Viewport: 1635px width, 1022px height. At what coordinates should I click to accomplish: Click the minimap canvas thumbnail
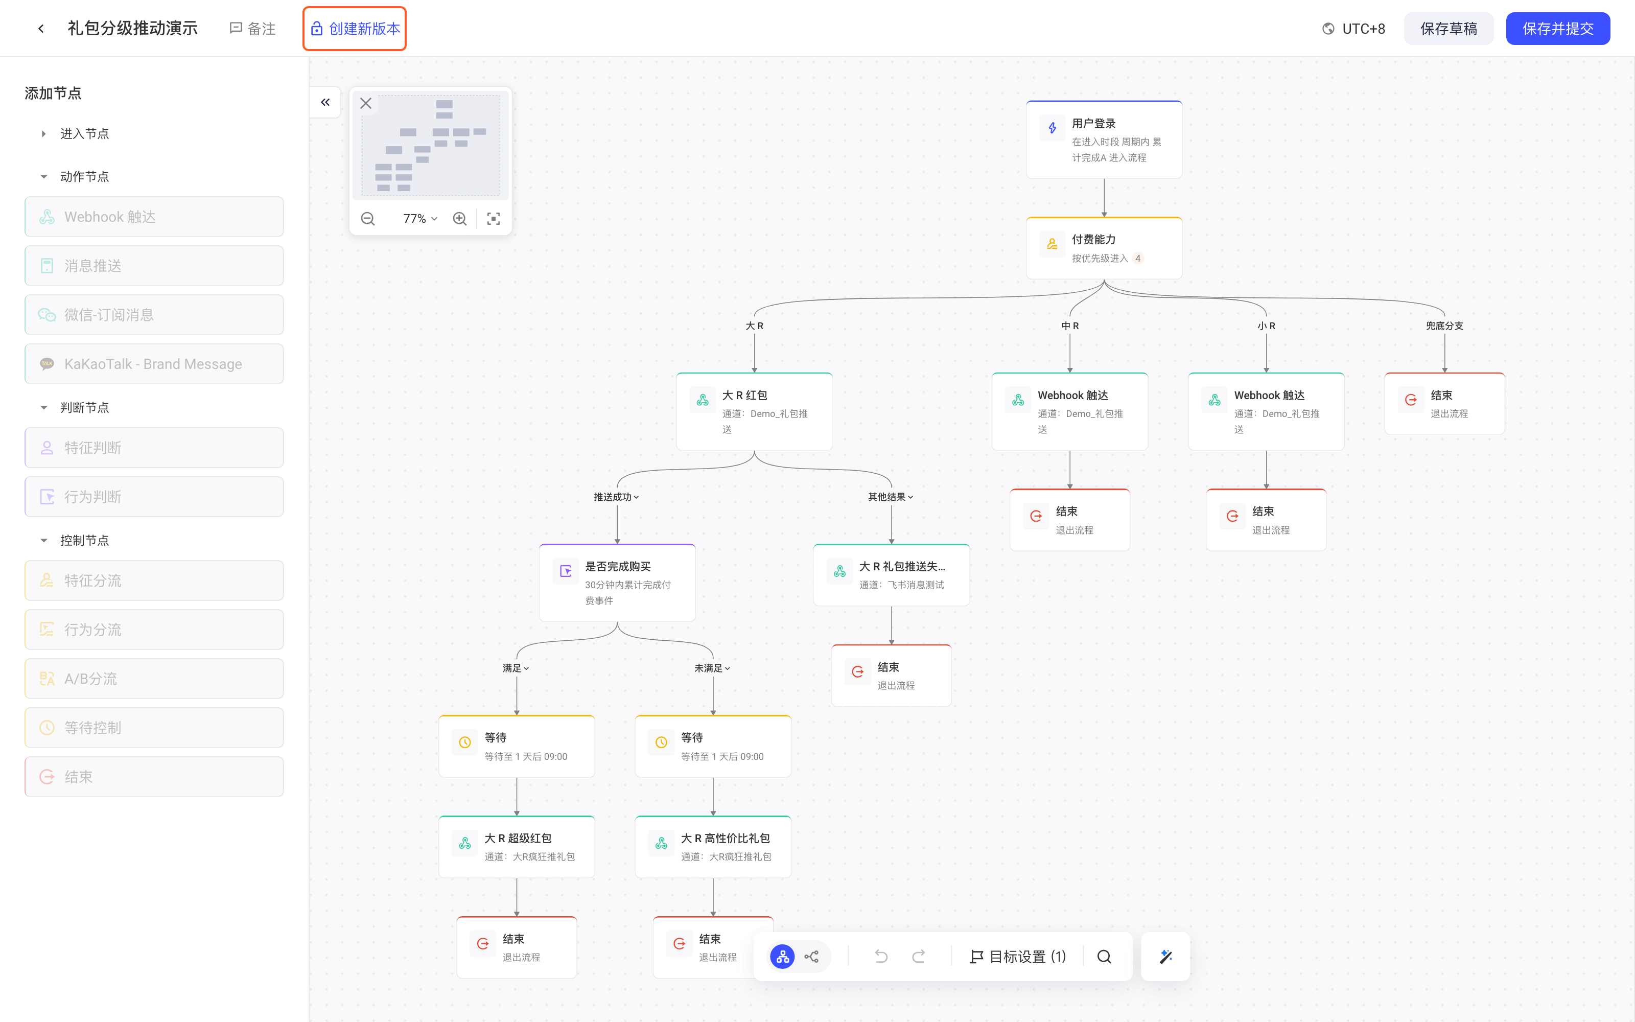pyautogui.click(x=431, y=145)
